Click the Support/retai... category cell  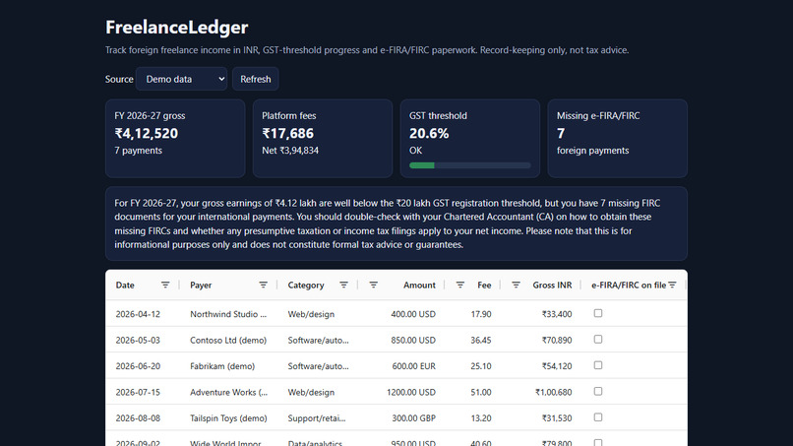(x=317, y=418)
